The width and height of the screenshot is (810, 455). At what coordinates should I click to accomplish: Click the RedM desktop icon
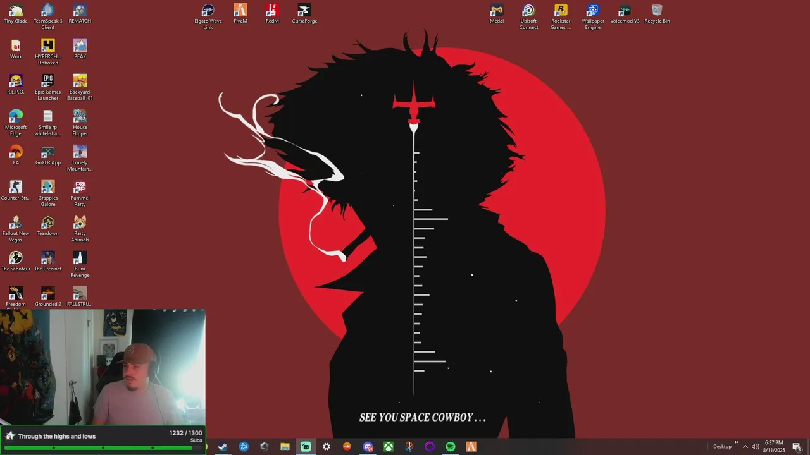coord(272,14)
